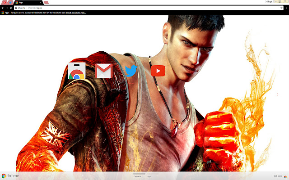Image resolution: width=289 pixels, height=180 pixels.
Task: Close the Apps tab
Action: pos(41,2)
